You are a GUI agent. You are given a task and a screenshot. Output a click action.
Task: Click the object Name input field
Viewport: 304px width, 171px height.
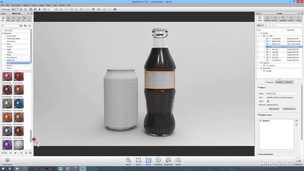(x=282, y=94)
